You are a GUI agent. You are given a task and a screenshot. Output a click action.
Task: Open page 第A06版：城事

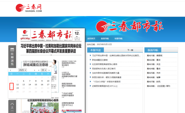(x=154, y=77)
